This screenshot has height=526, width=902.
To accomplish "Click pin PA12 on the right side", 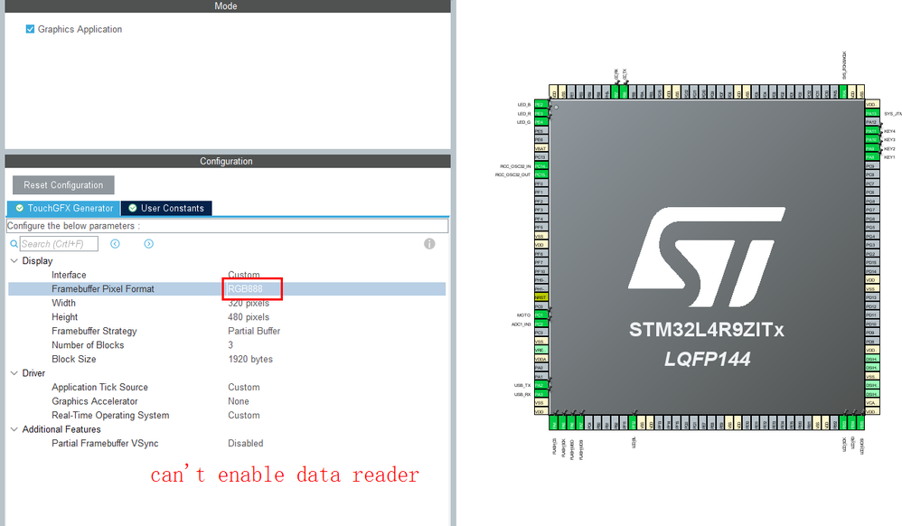I will pos(872,122).
